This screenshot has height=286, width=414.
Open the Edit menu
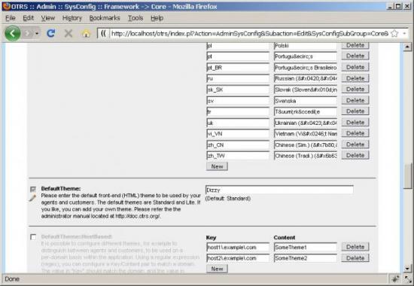click(28, 18)
